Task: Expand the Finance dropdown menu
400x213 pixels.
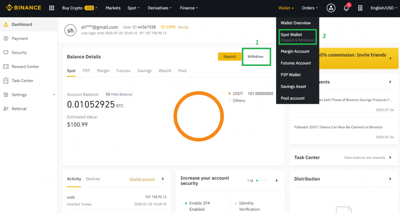Action: [189, 8]
